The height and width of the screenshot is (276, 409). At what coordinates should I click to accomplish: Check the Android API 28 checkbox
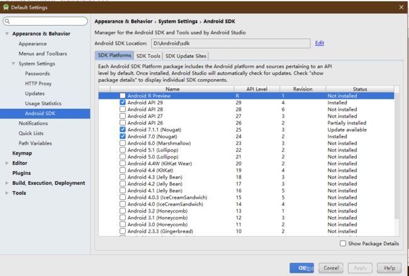pyautogui.click(x=123, y=109)
